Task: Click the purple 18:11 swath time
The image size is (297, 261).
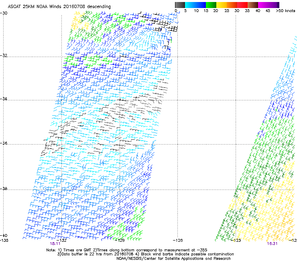Action: pyautogui.click(x=55, y=244)
